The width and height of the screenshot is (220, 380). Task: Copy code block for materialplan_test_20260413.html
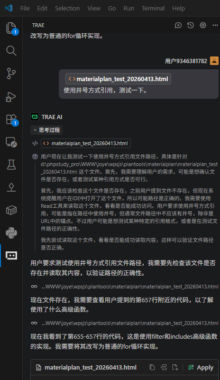(x=152, y=367)
